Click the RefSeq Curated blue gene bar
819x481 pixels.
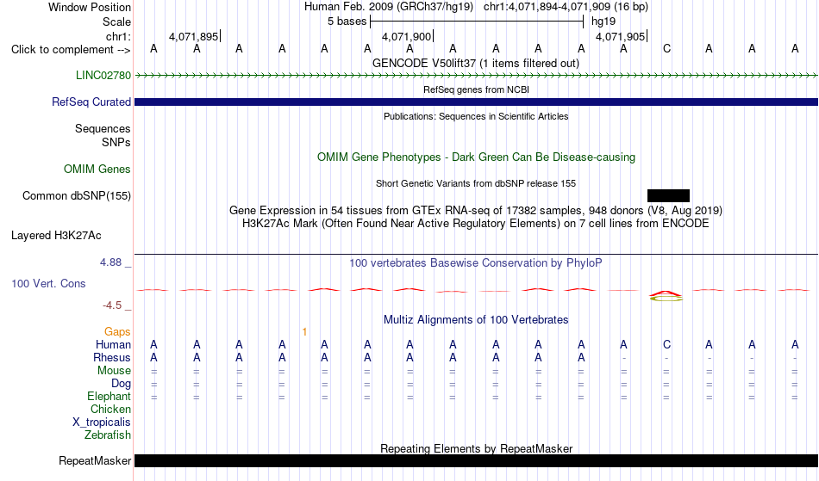coord(476,102)
